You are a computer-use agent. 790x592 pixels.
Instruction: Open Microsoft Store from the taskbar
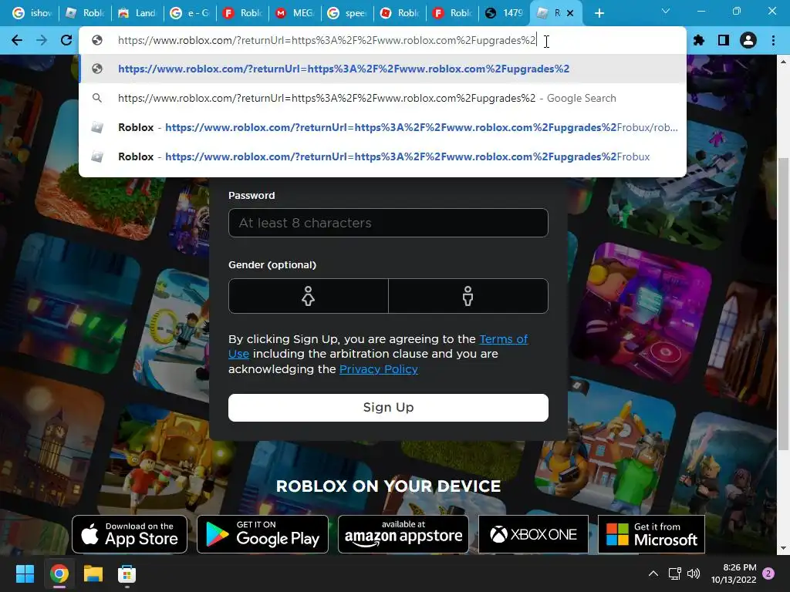127,573
